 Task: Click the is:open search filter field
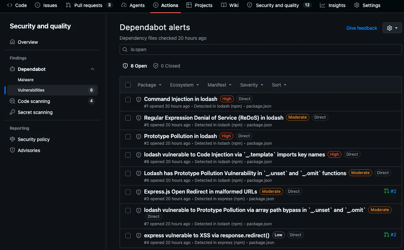click(261, 49)
